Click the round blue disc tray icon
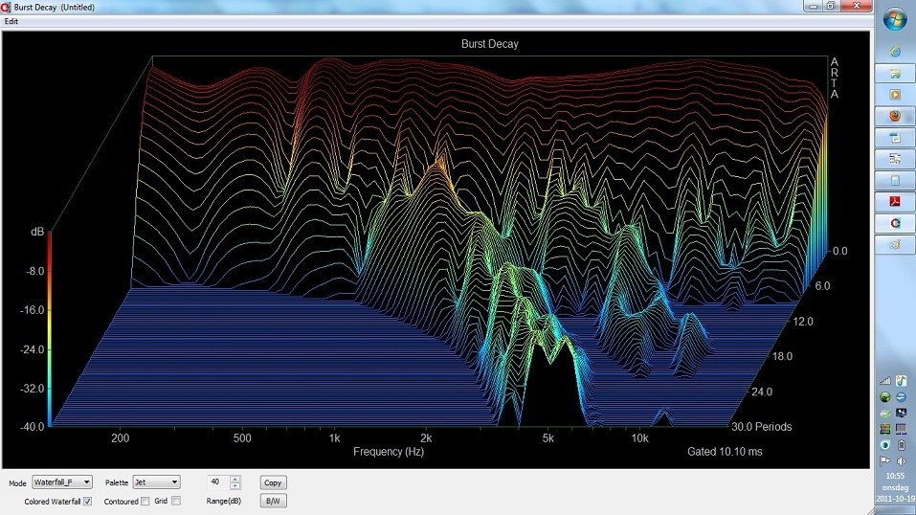Screen dimensions: 916x515 (x=885, y=445)
